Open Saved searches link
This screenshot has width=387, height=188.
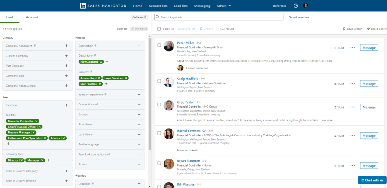[x=299, y=17]
